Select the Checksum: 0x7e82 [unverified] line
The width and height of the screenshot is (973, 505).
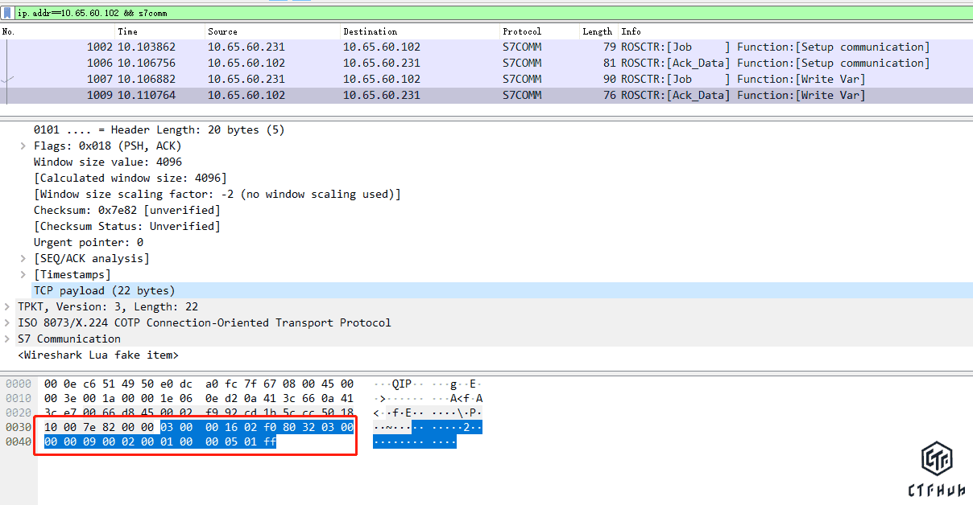126,210
